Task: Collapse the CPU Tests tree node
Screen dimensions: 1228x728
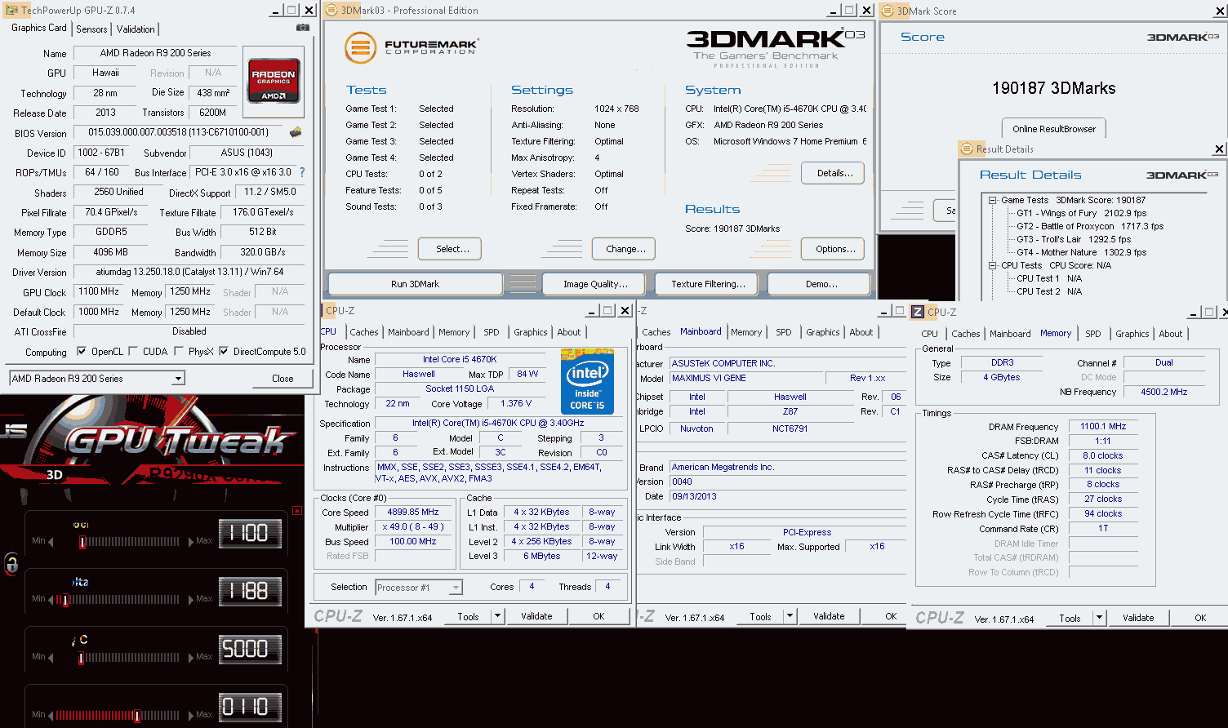Action: click(992, 265)
